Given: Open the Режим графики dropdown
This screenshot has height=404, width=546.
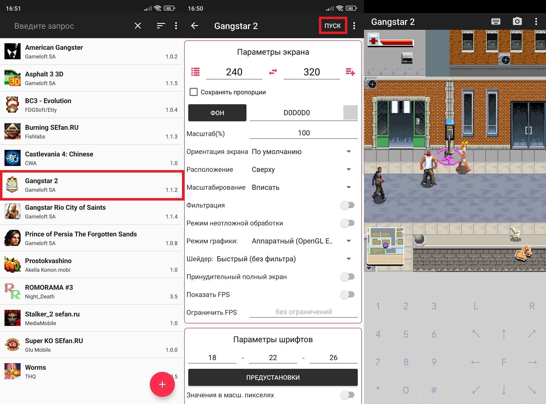Looking at the screenshot, I should [304, 241].
